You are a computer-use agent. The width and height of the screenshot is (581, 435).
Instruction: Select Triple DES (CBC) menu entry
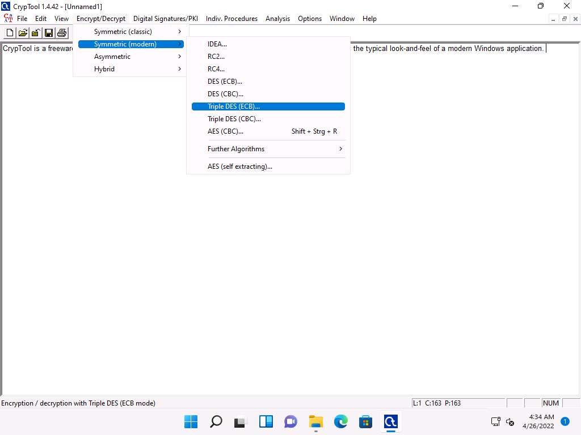coord(234,119)
